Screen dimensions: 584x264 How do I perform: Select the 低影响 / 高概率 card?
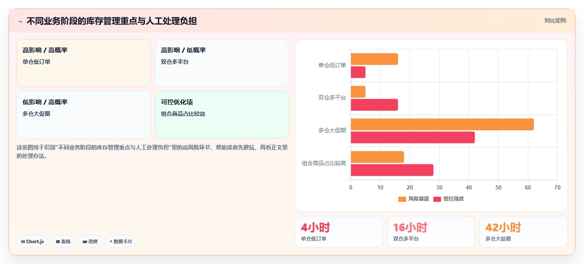(x=83, y=115)
